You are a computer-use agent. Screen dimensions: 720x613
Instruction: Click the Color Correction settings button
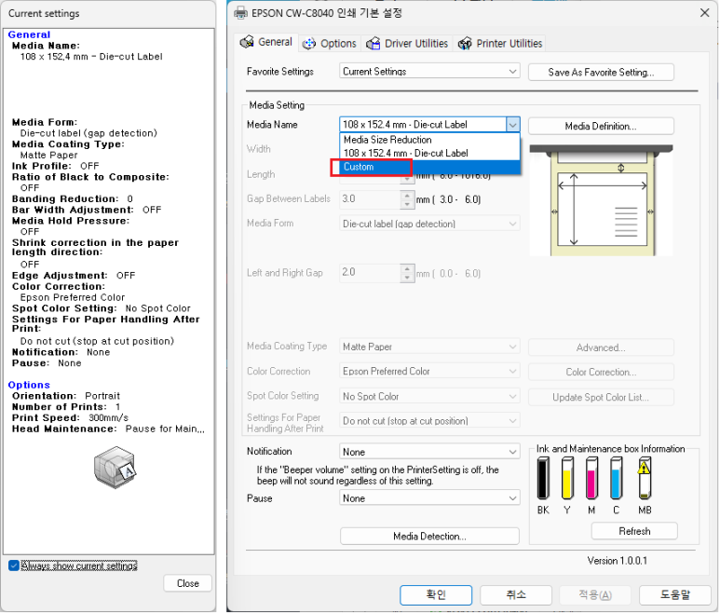pyautogui.click(x=601, y=372)
